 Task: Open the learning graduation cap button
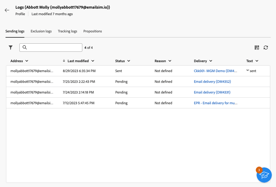[x=264, y=175]
